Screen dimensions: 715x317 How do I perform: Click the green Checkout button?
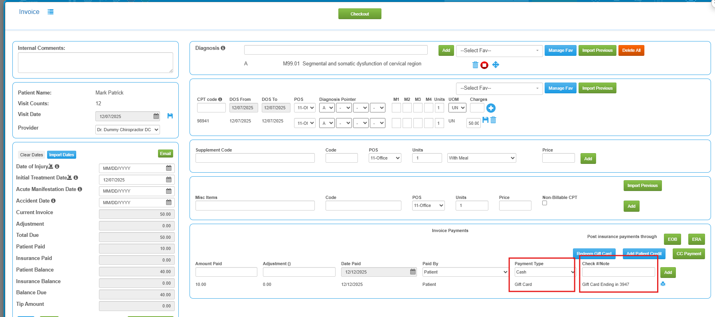click(359, 14)
